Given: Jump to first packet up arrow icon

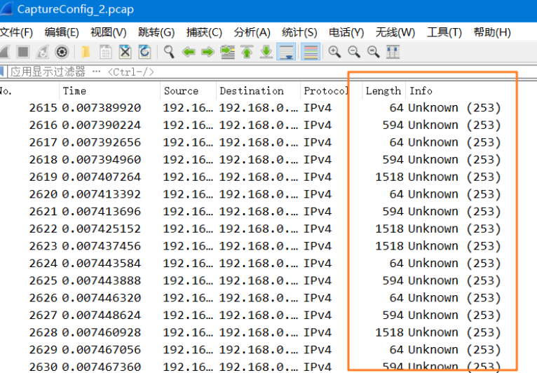Looking at the screenshot, I should [x=247, y=52].
